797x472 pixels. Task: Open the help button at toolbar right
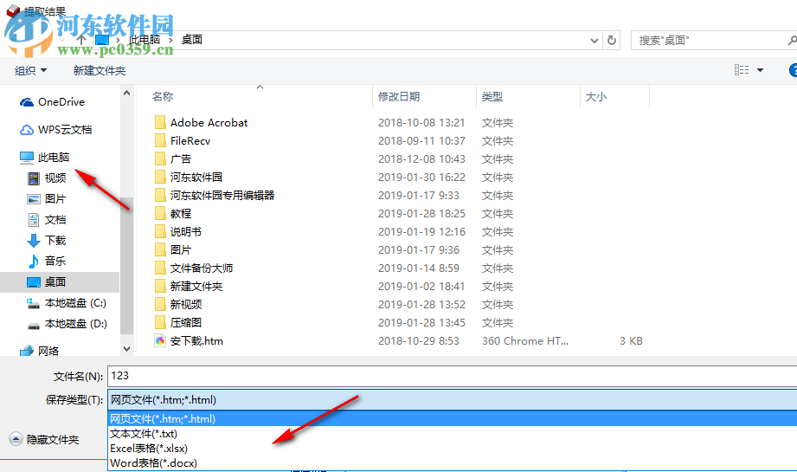pyautogui.click(x=793, y=70)
